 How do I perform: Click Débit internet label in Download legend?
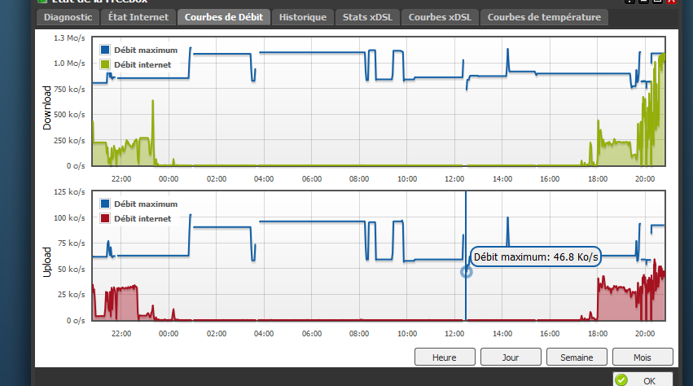pos(143,64)
